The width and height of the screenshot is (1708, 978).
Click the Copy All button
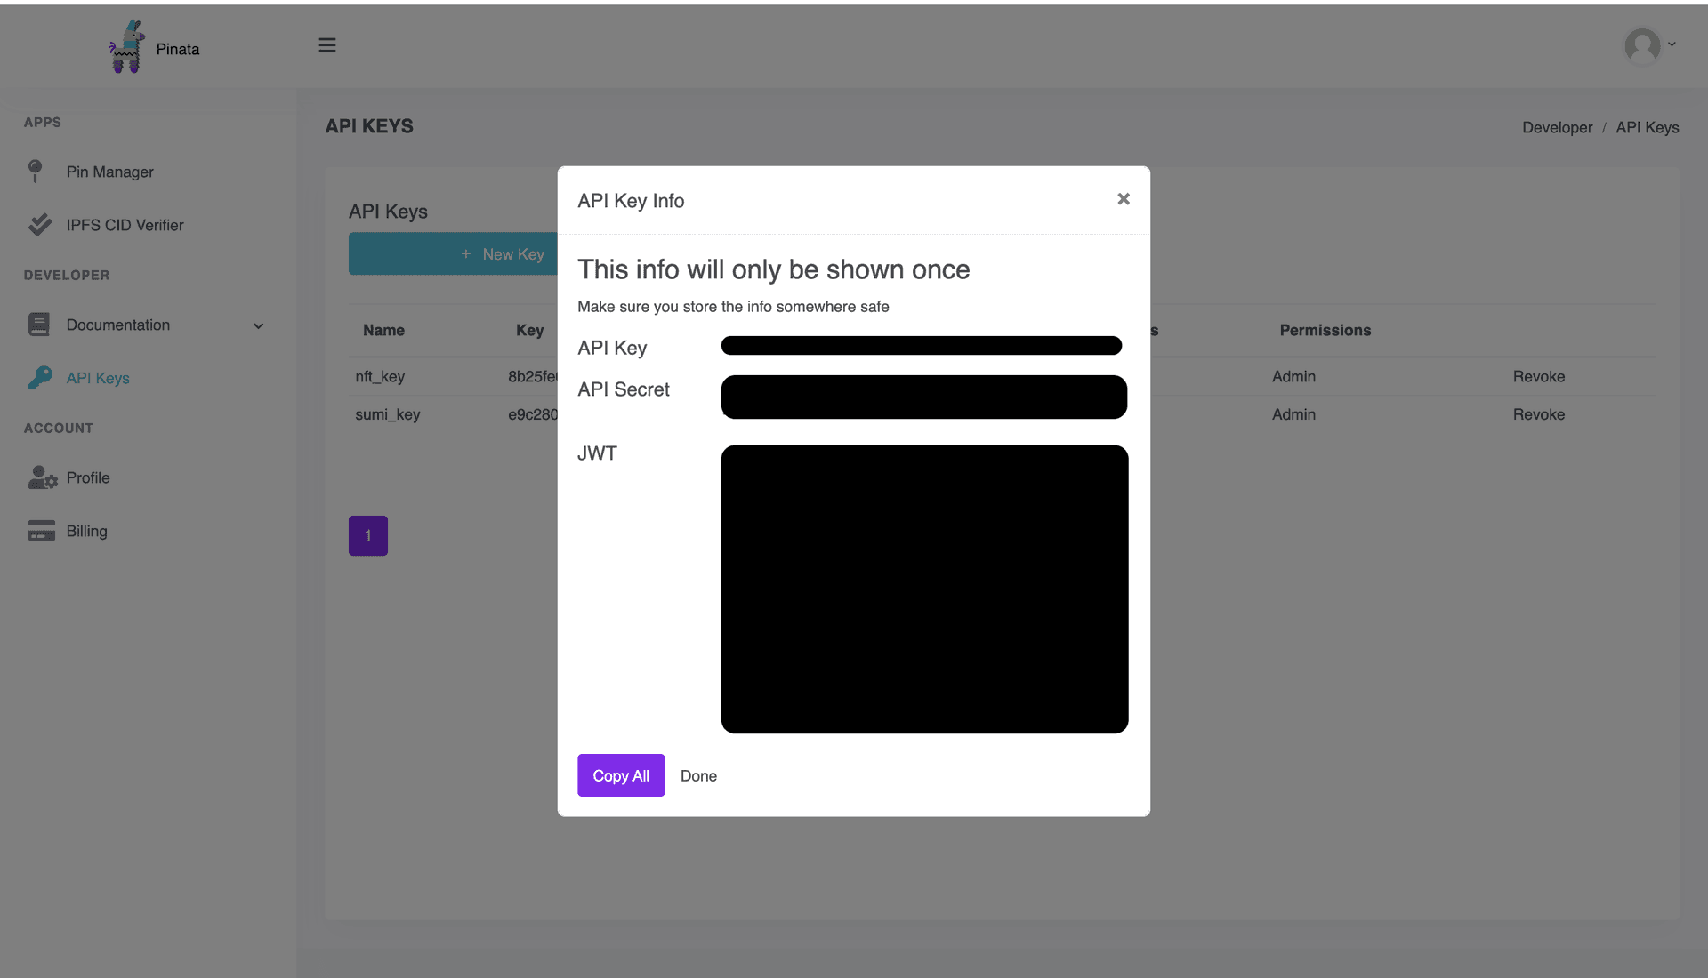pos(620,774)
